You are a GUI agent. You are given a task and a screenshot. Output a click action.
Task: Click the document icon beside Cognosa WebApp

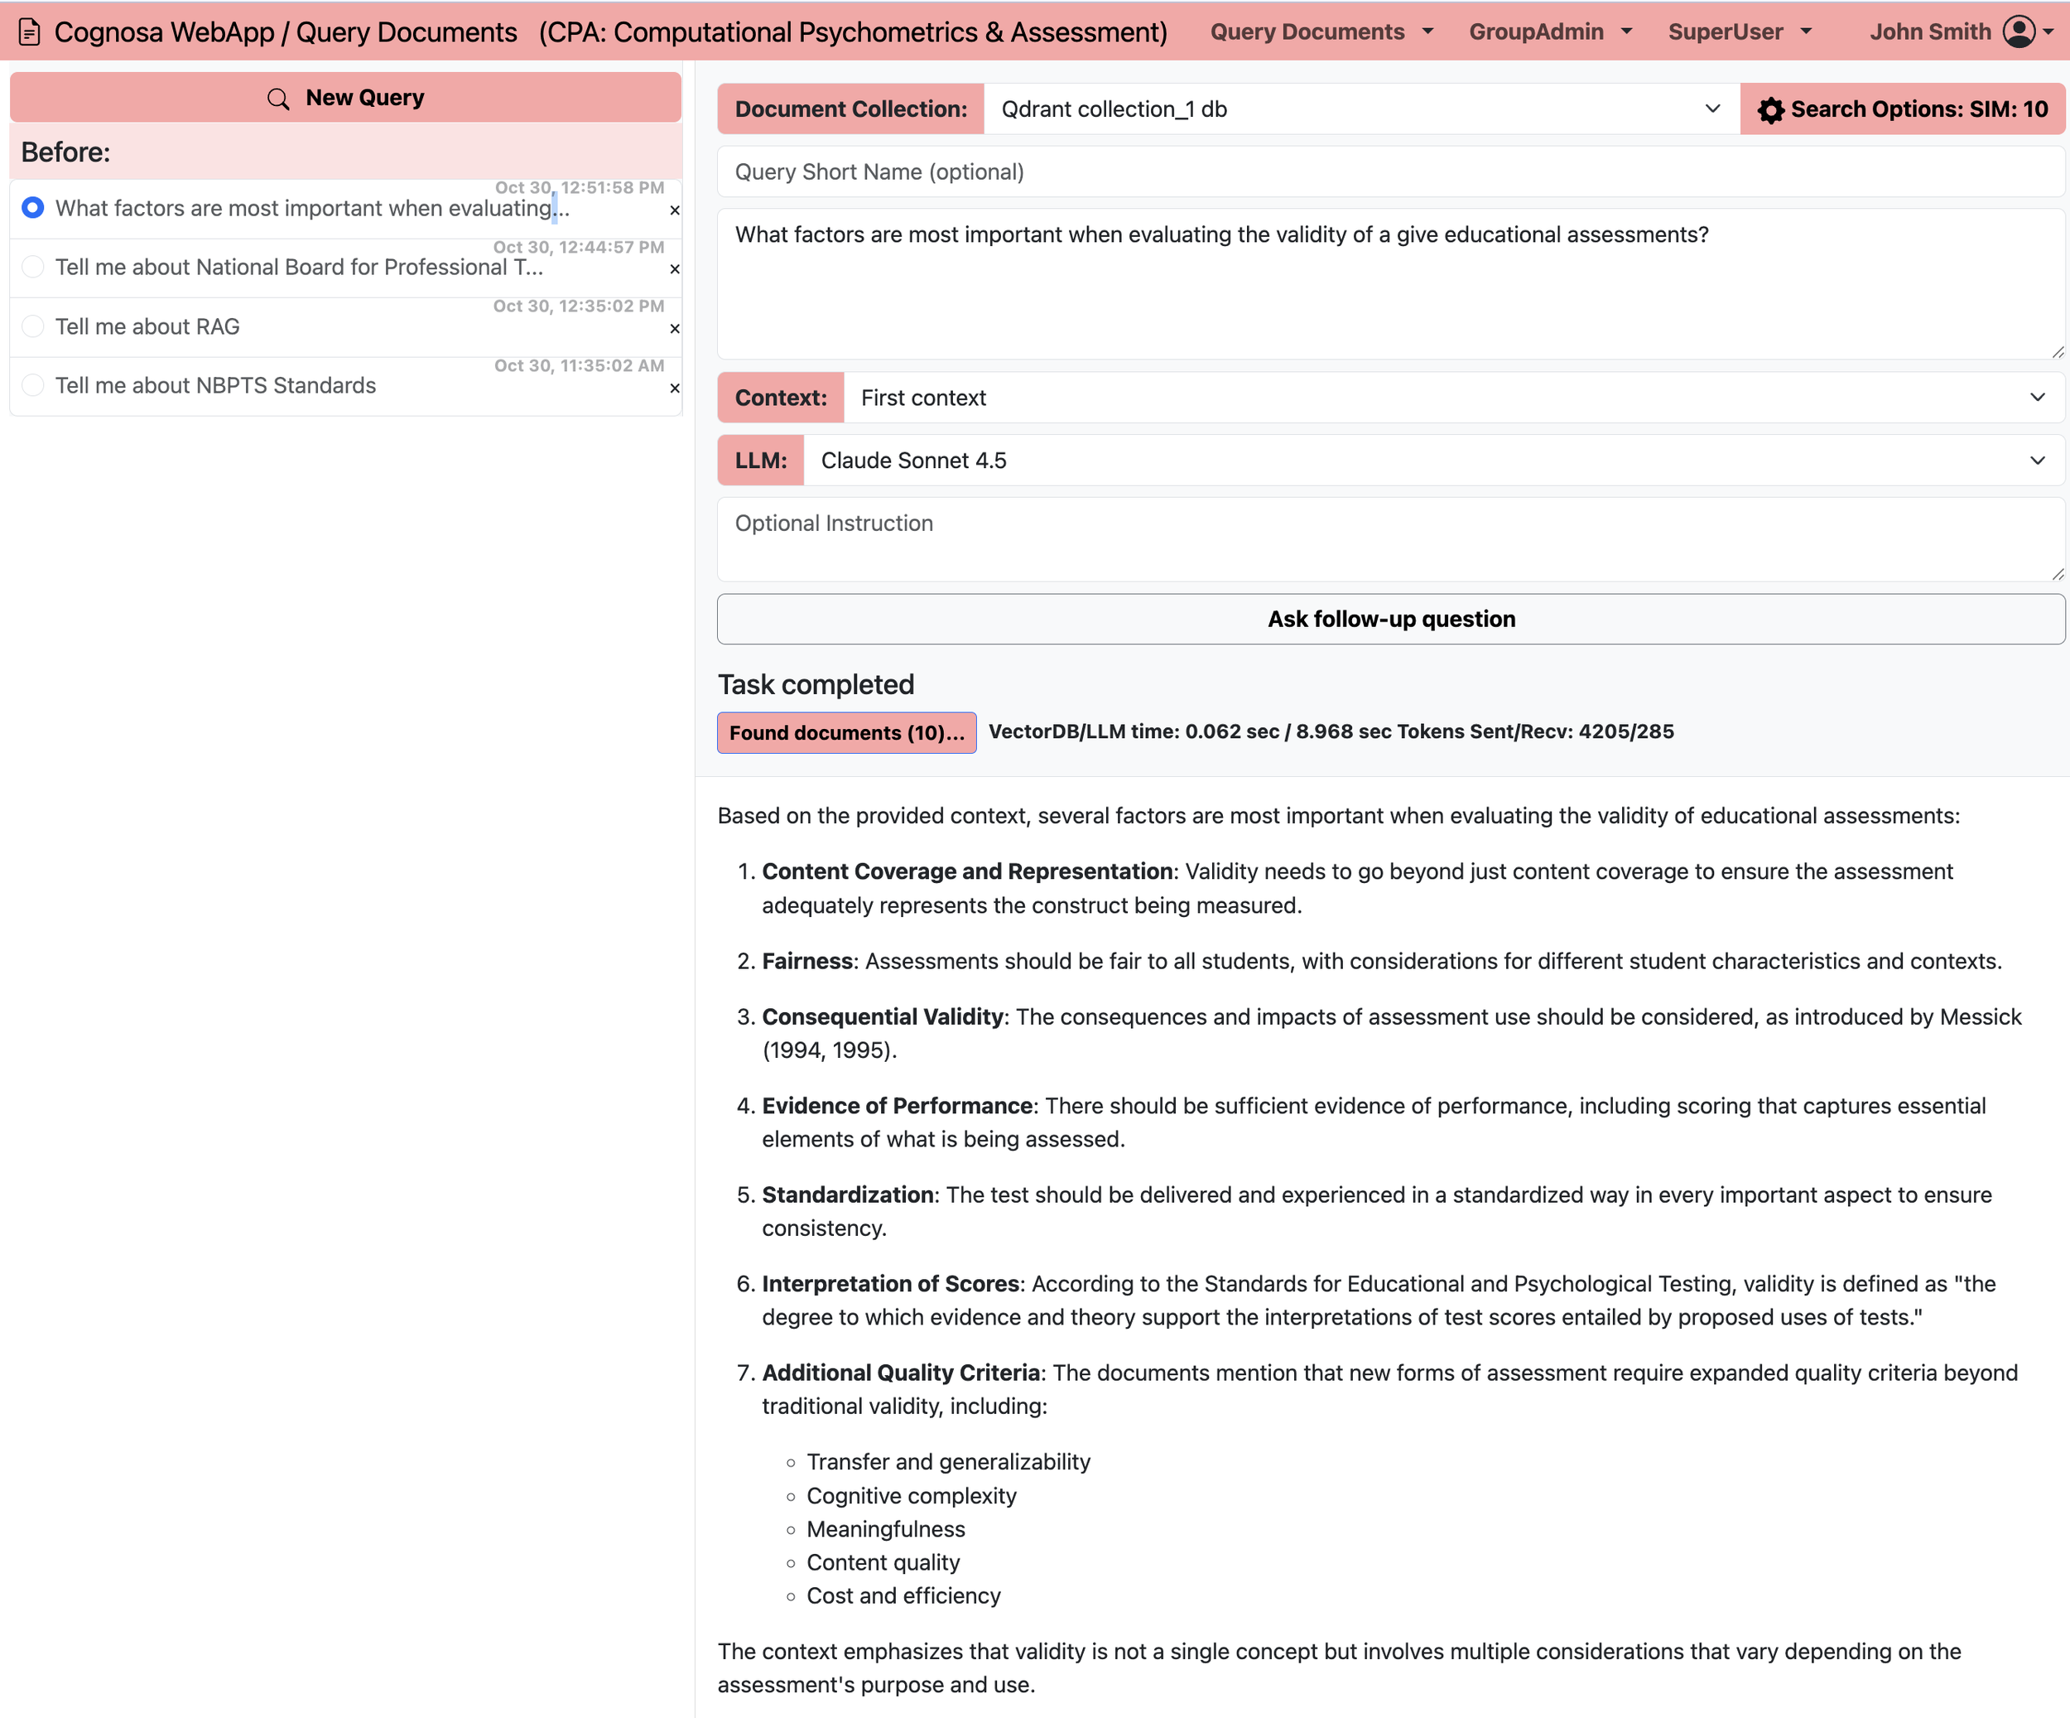tap(30, 32)
